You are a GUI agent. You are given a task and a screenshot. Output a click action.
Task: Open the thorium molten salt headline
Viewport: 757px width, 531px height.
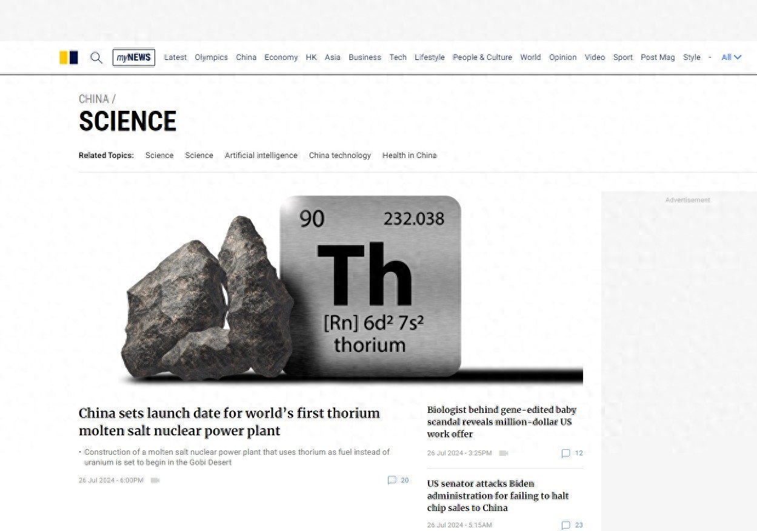(x=229, y=421)
